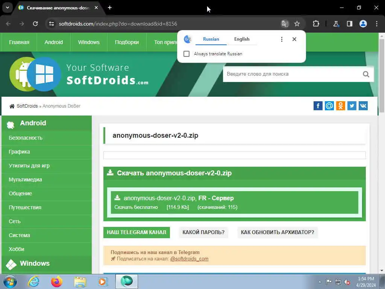Open Система category in sidebar
This screenshot has width=385, height=289.
pos(47,235)
